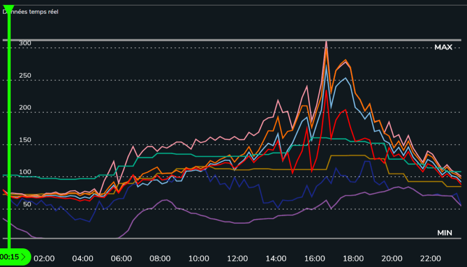Click the purple line's bump near 08:00
Viewport: 467px width, 267px height.
click(165, 200)
